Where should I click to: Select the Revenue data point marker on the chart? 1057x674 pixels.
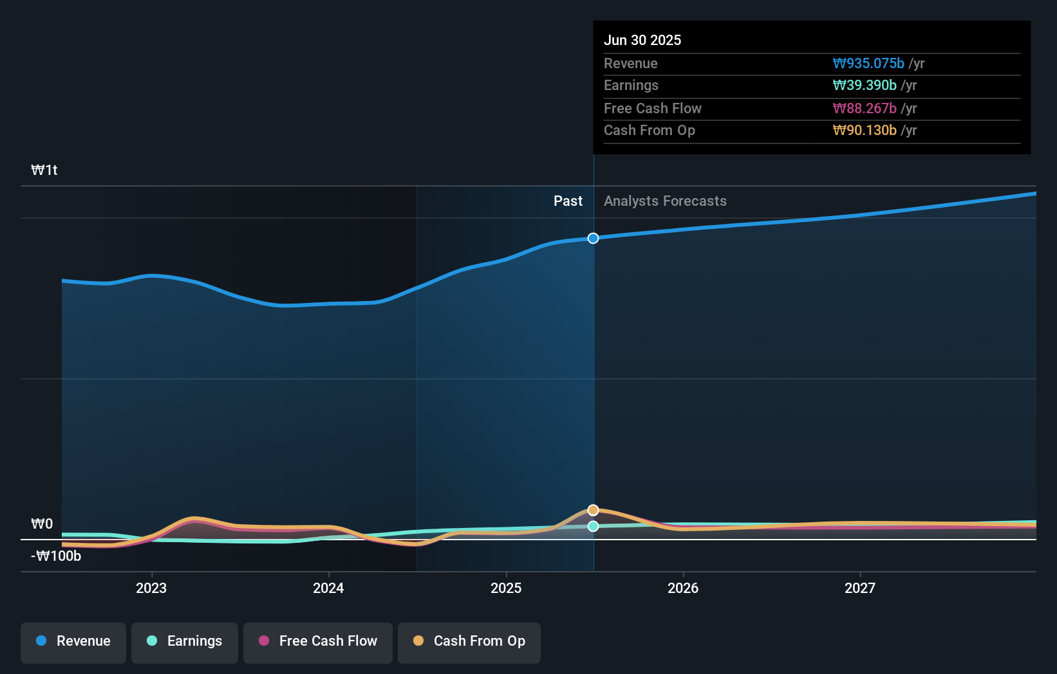coord(593,238)
